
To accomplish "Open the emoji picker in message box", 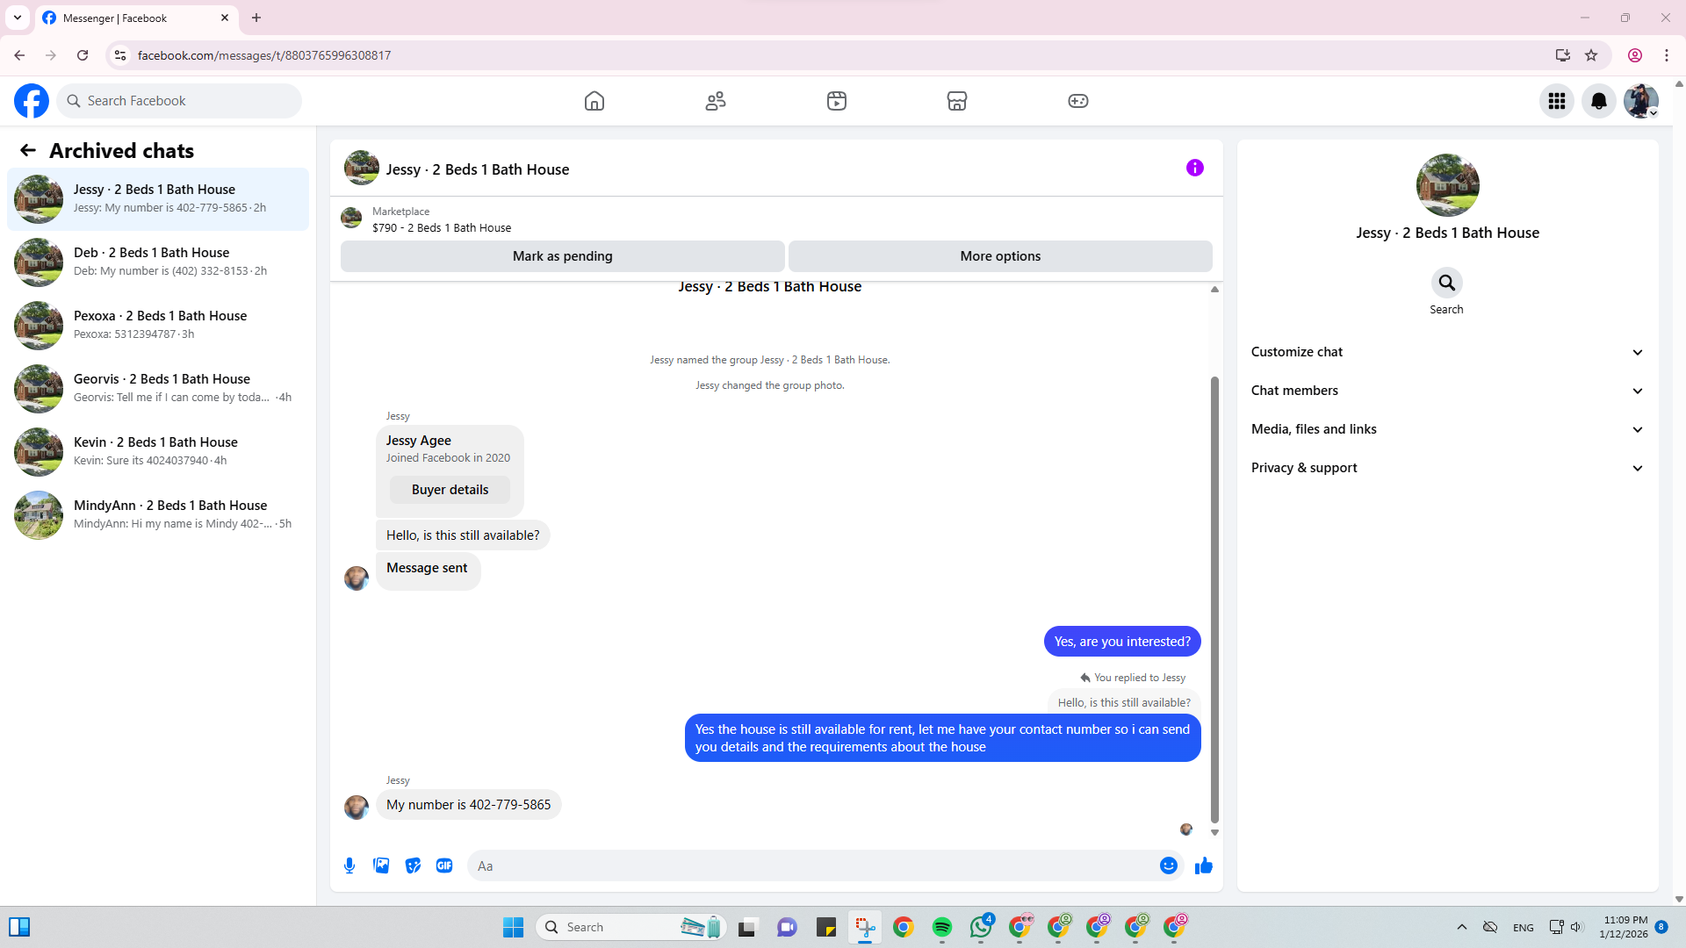I will [x=1168, y=865].
